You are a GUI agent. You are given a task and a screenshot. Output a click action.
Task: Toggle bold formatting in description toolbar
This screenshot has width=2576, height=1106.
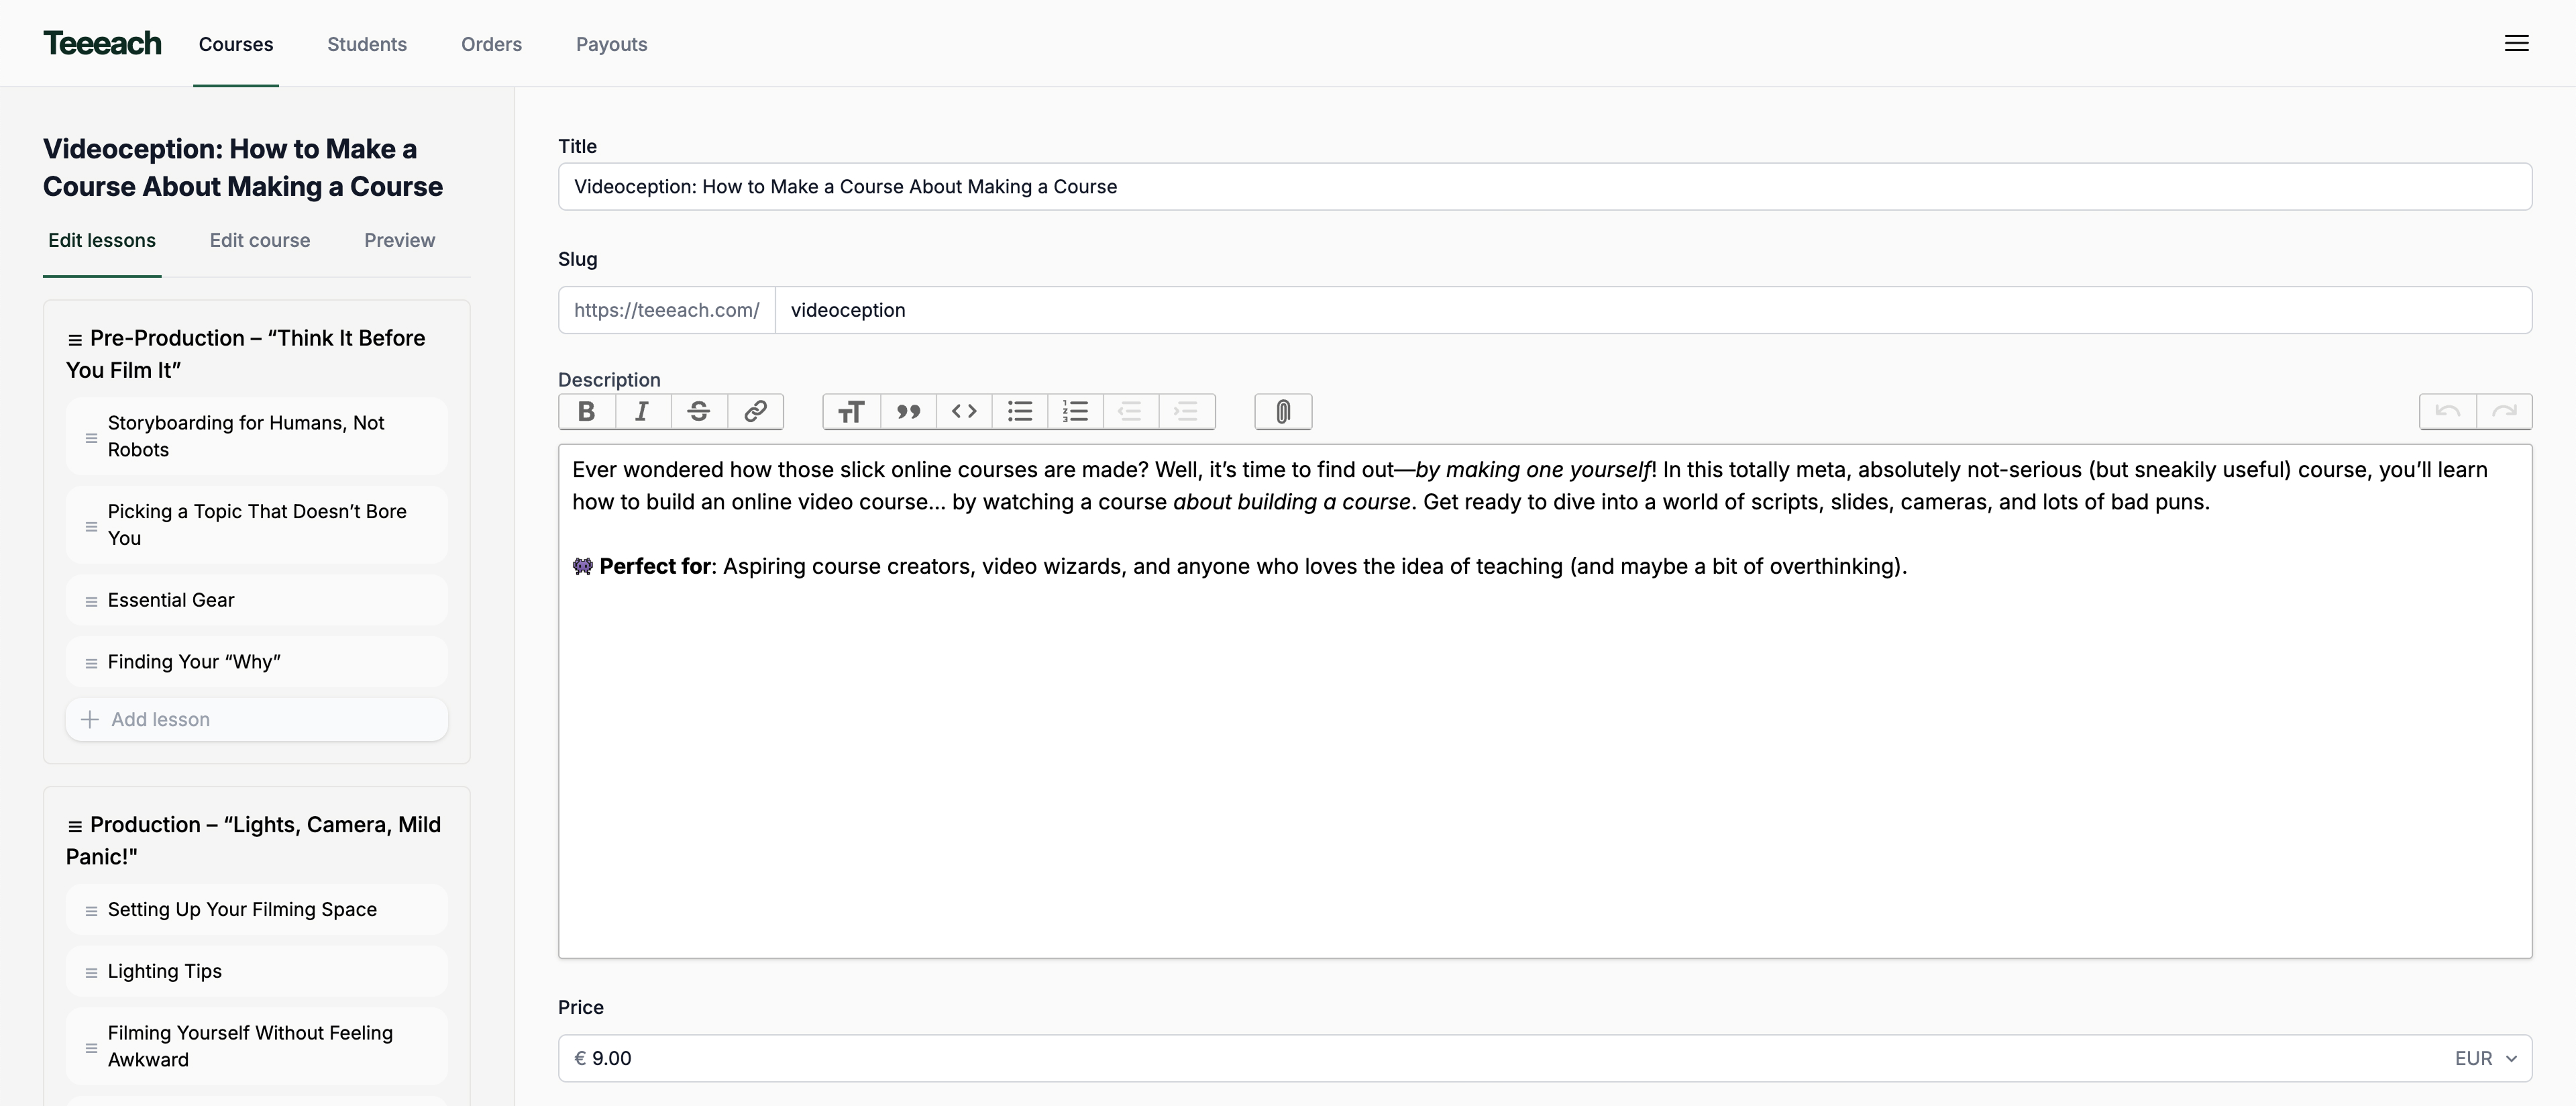click(587, 411)
